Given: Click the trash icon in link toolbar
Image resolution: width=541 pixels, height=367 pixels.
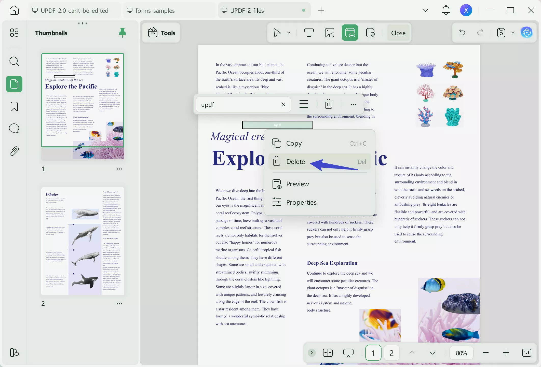Looking at the screenshot, I should [x=328, y=104].
